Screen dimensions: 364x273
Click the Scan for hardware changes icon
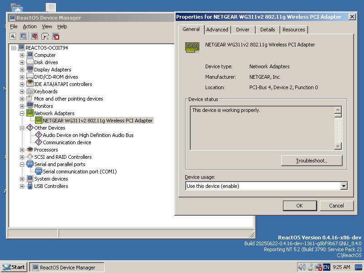click(23, 36)
